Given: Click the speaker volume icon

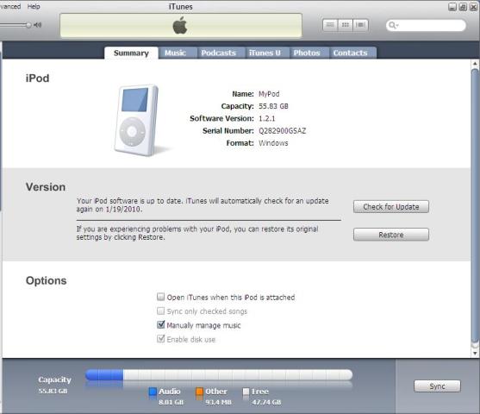Looking at the screenshot, I should (38, 25).
